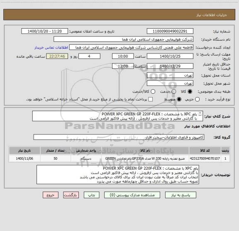Select the جزیی purchase type radio
Screen dimensions: 239x231
[197, 100]
